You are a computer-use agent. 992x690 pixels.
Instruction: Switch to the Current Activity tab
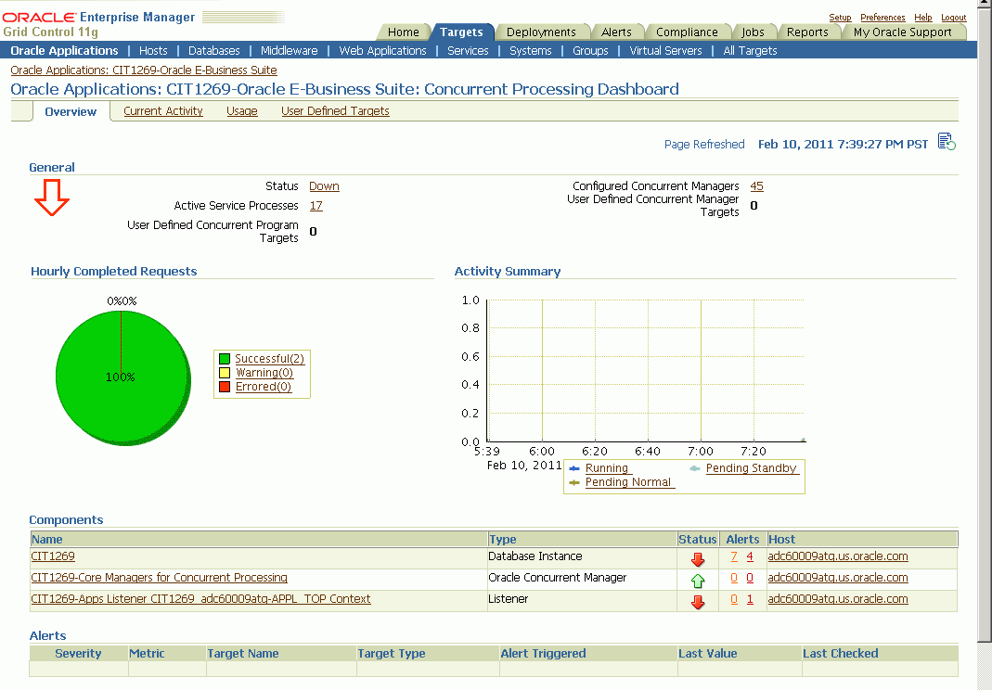[163, 111]
